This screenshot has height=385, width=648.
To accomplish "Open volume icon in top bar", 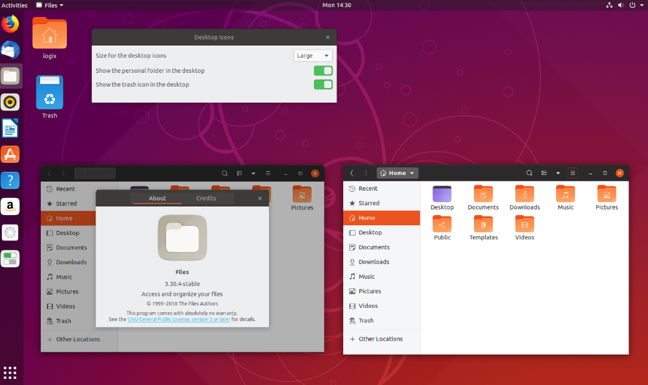I will pyautogui.click(x=621, y=5).
